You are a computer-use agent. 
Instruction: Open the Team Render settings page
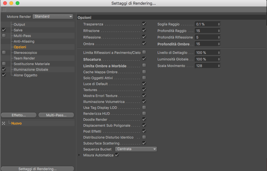pyautogui.click(x=24, y=58)
